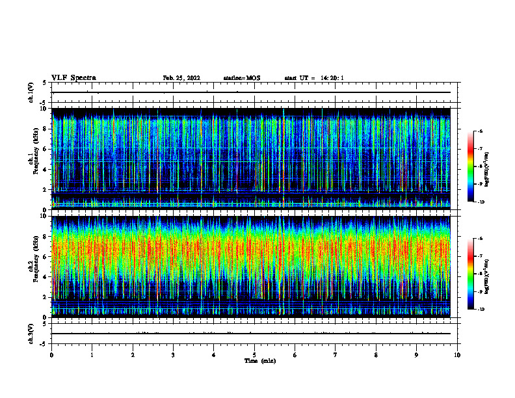Image resolution: width=515 pixels, height=398 pixels.
Task: Click the "2" kHz tick on the ch.1 frequency axis
Action: [45, 190]
